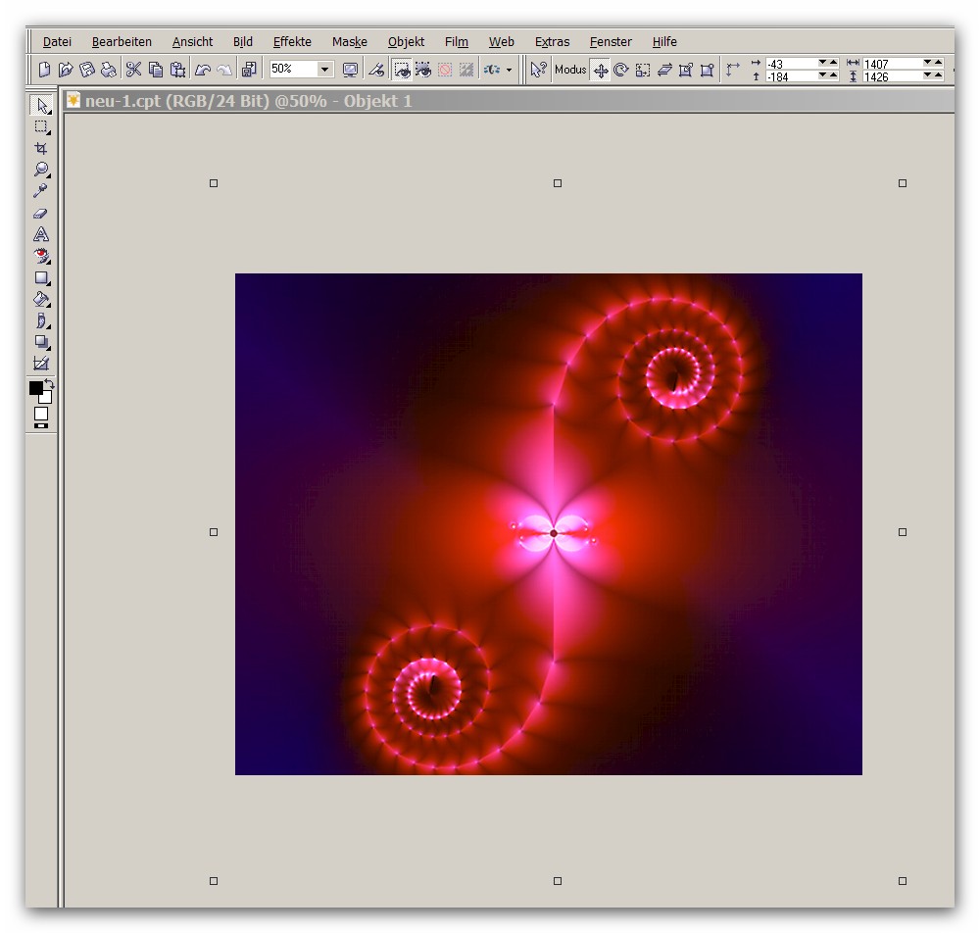Click the white fill color swatch
This screenshot has width=980, height=933.
click(x=41, y=414)
